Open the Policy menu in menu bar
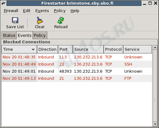This screenshot has width=159, height=128. pyautogui.click(x=60, y=11)
